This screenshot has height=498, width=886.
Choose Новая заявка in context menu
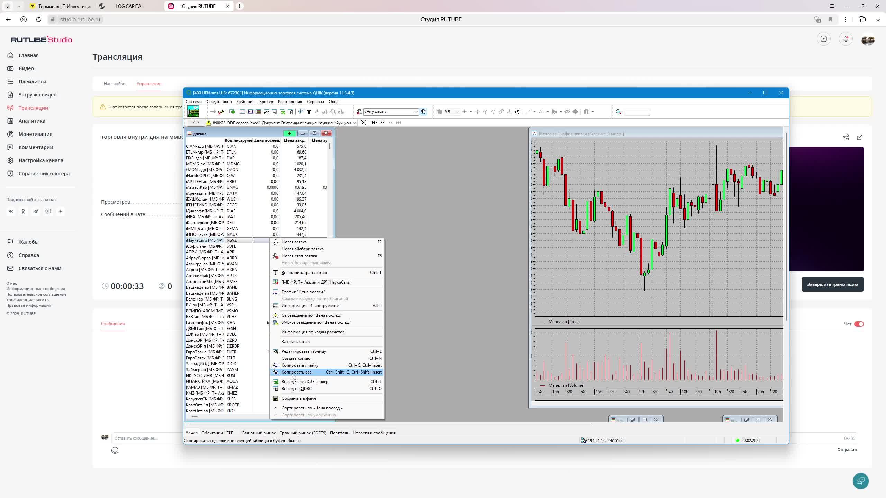(327, 242)
